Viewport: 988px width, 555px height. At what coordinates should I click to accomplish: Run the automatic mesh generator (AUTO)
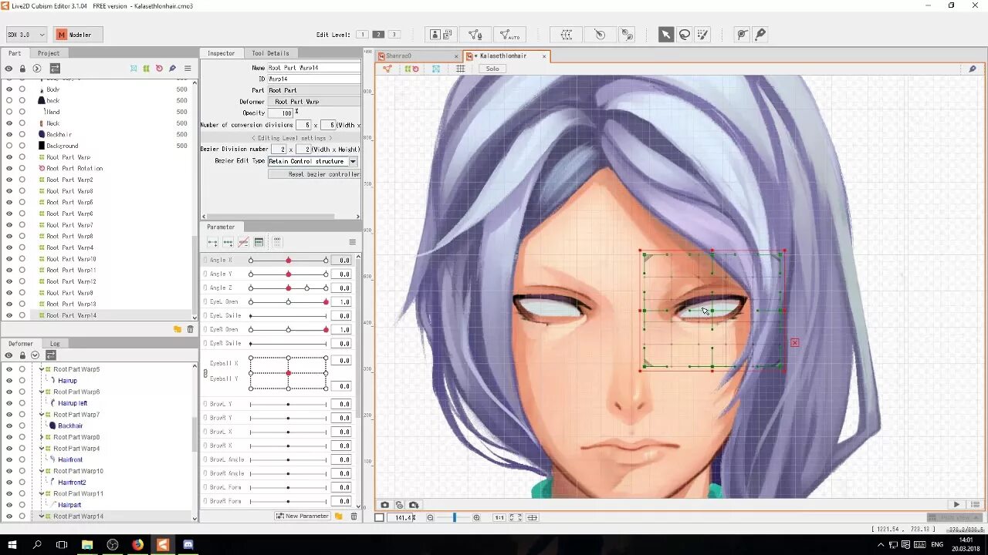(x=509, y=35)
